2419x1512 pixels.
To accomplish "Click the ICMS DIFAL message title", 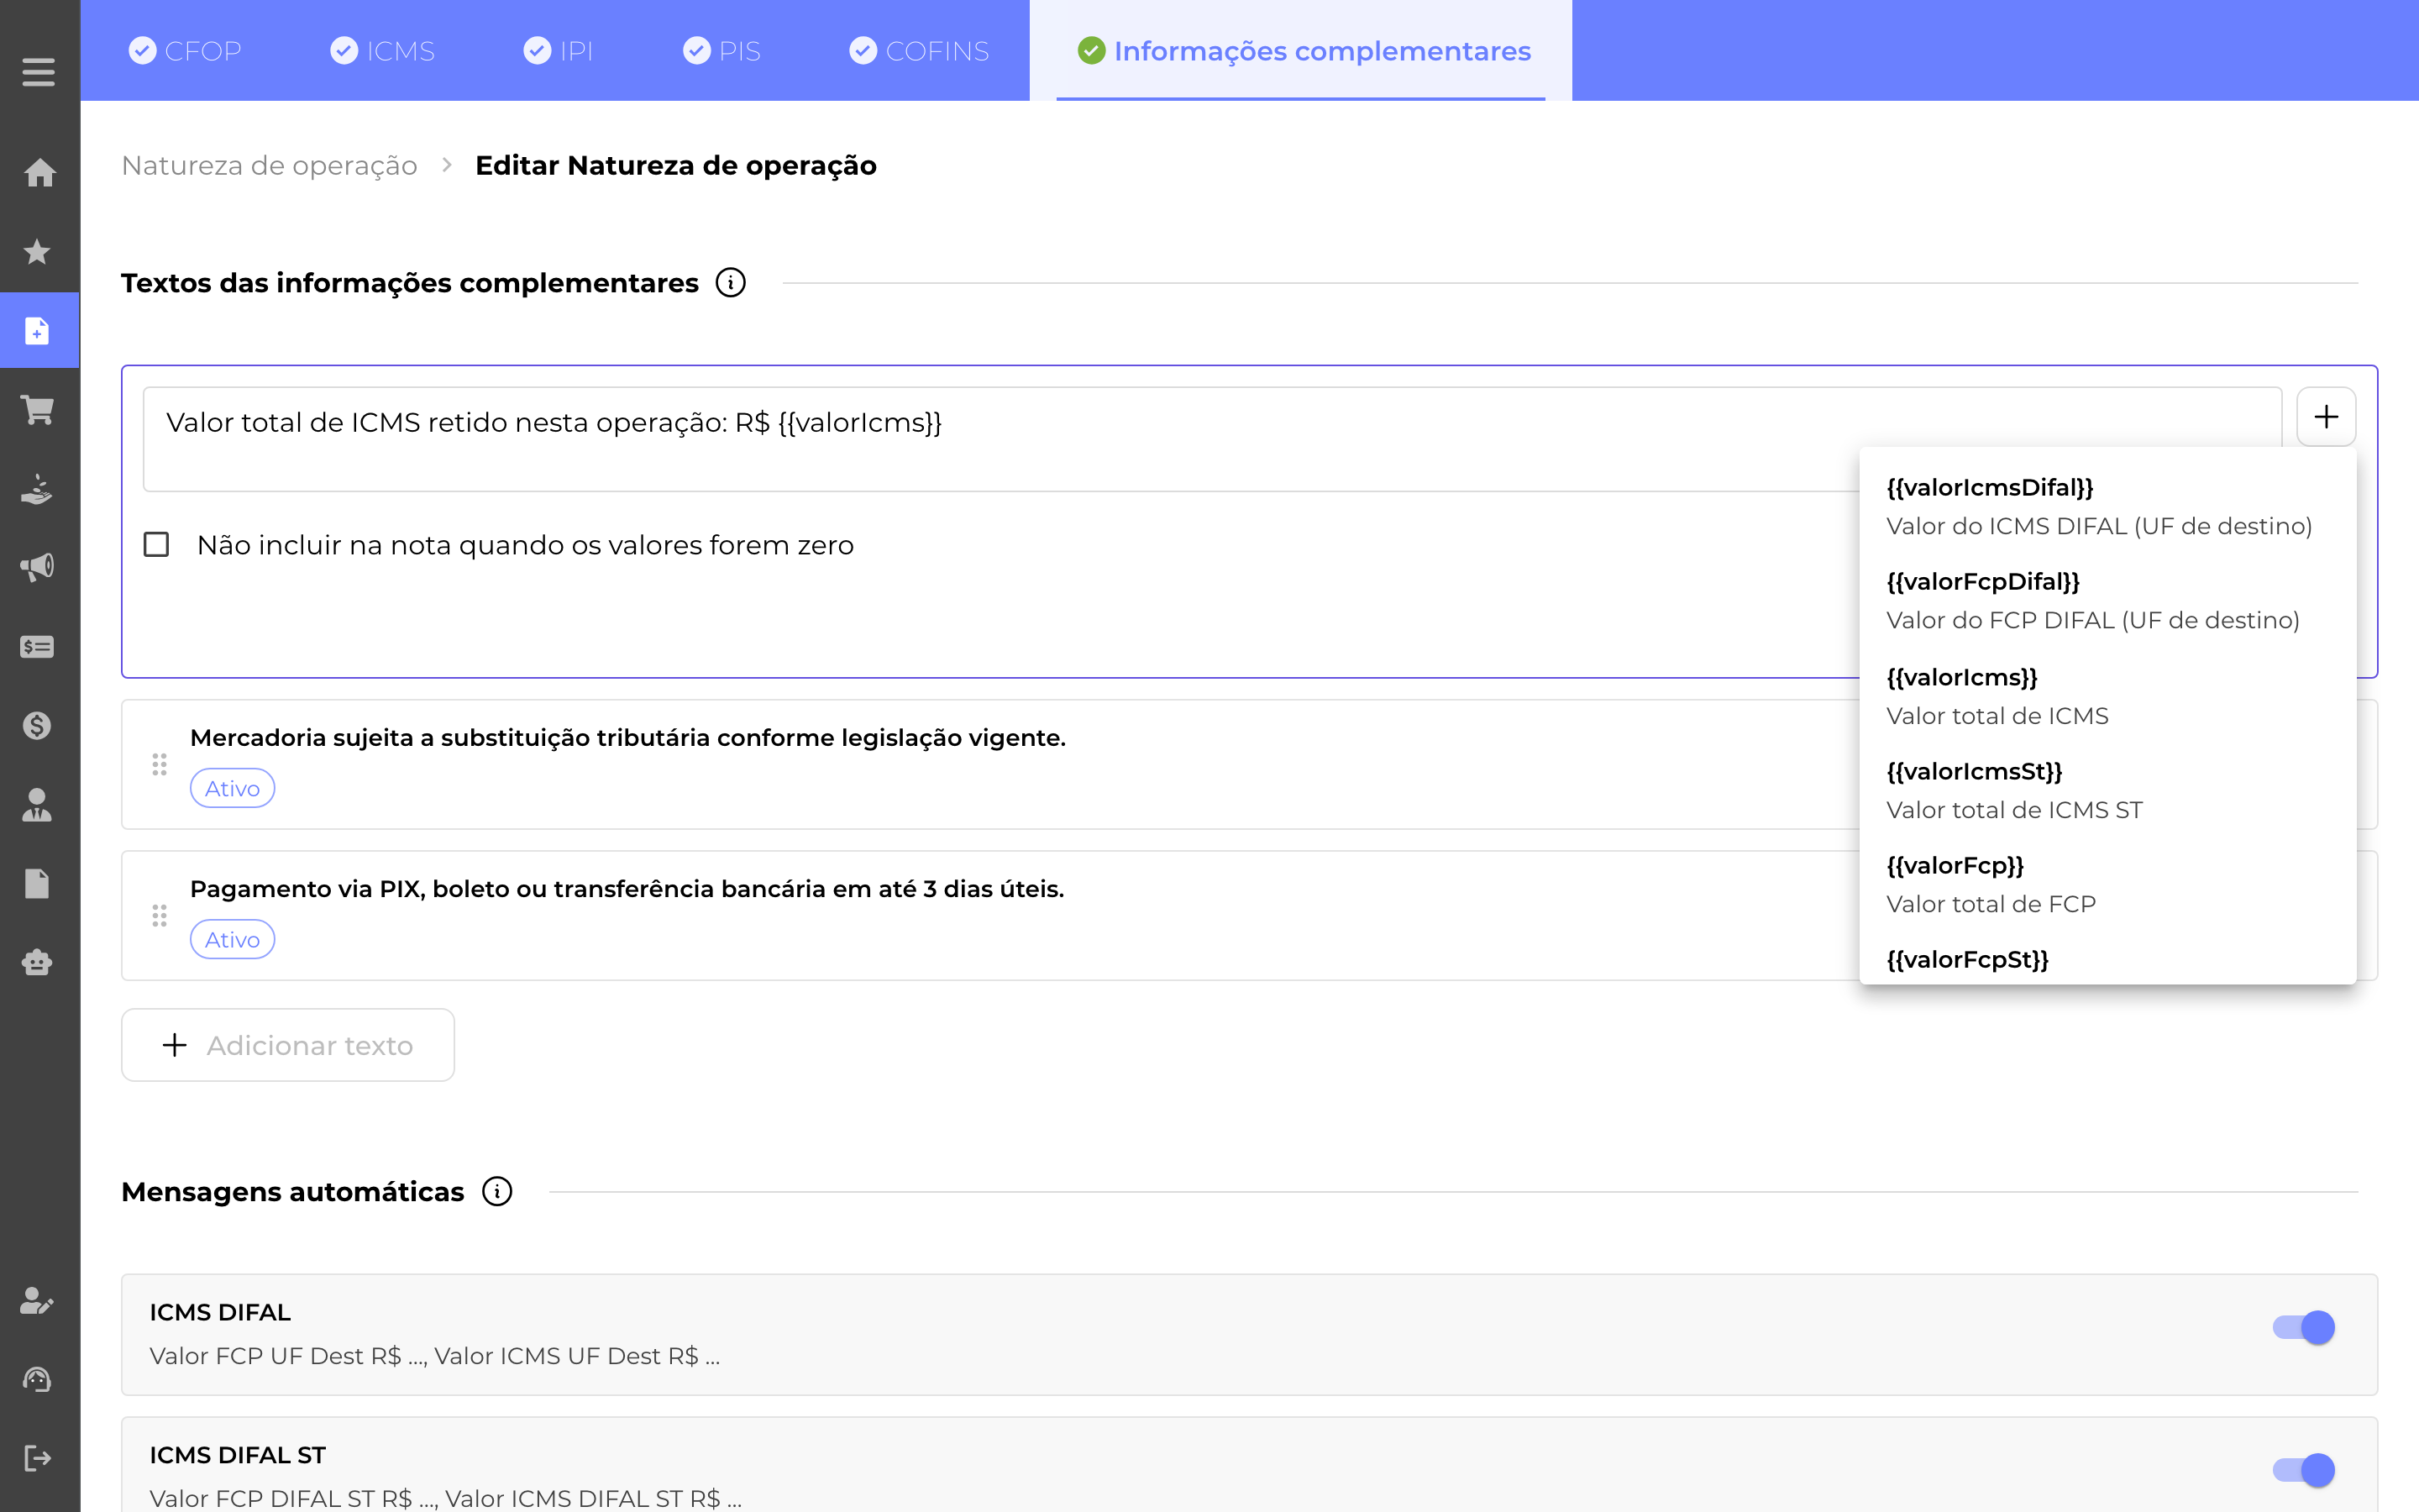I will pyautogui.click(x=220, y=1312).
